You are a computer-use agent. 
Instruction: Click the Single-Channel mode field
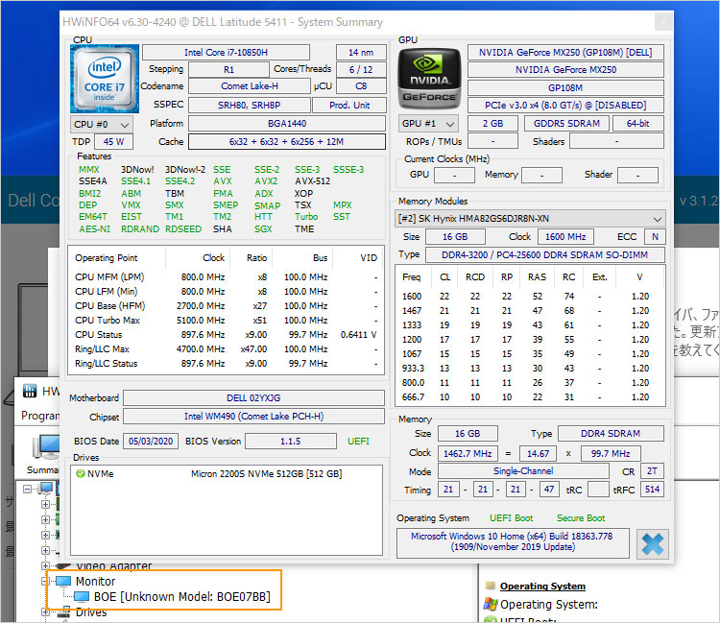tap(523, 471)
